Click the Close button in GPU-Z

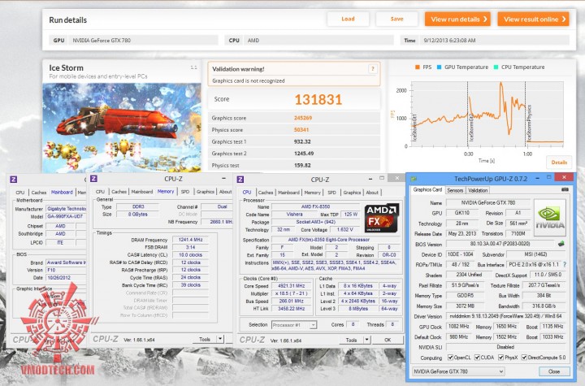coord(554,371)
